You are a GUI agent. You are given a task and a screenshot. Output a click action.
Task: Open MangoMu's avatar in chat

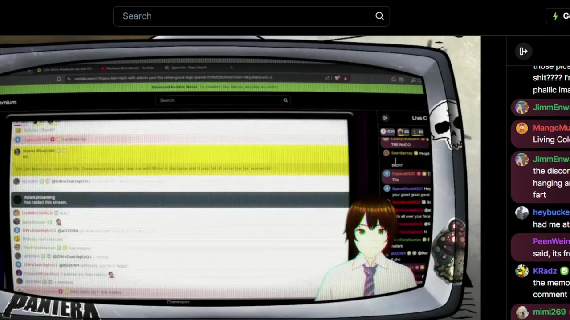(522, 128)
